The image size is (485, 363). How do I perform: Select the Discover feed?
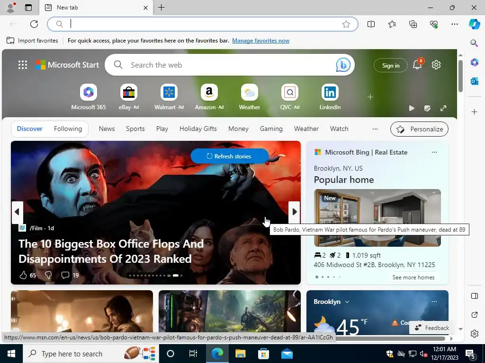(x=29, y=129)
